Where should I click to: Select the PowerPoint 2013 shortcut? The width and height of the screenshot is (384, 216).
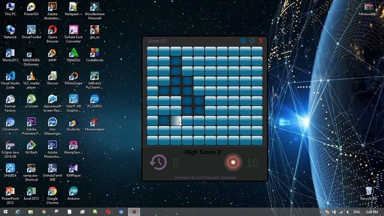(x=10, y=195)
